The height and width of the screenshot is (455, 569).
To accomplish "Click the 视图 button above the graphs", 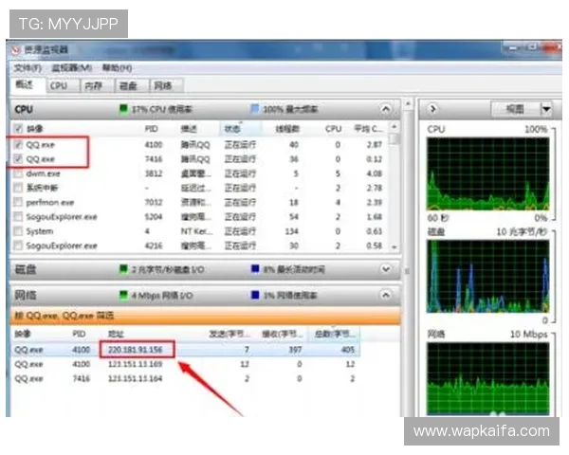I will point(516,108).
